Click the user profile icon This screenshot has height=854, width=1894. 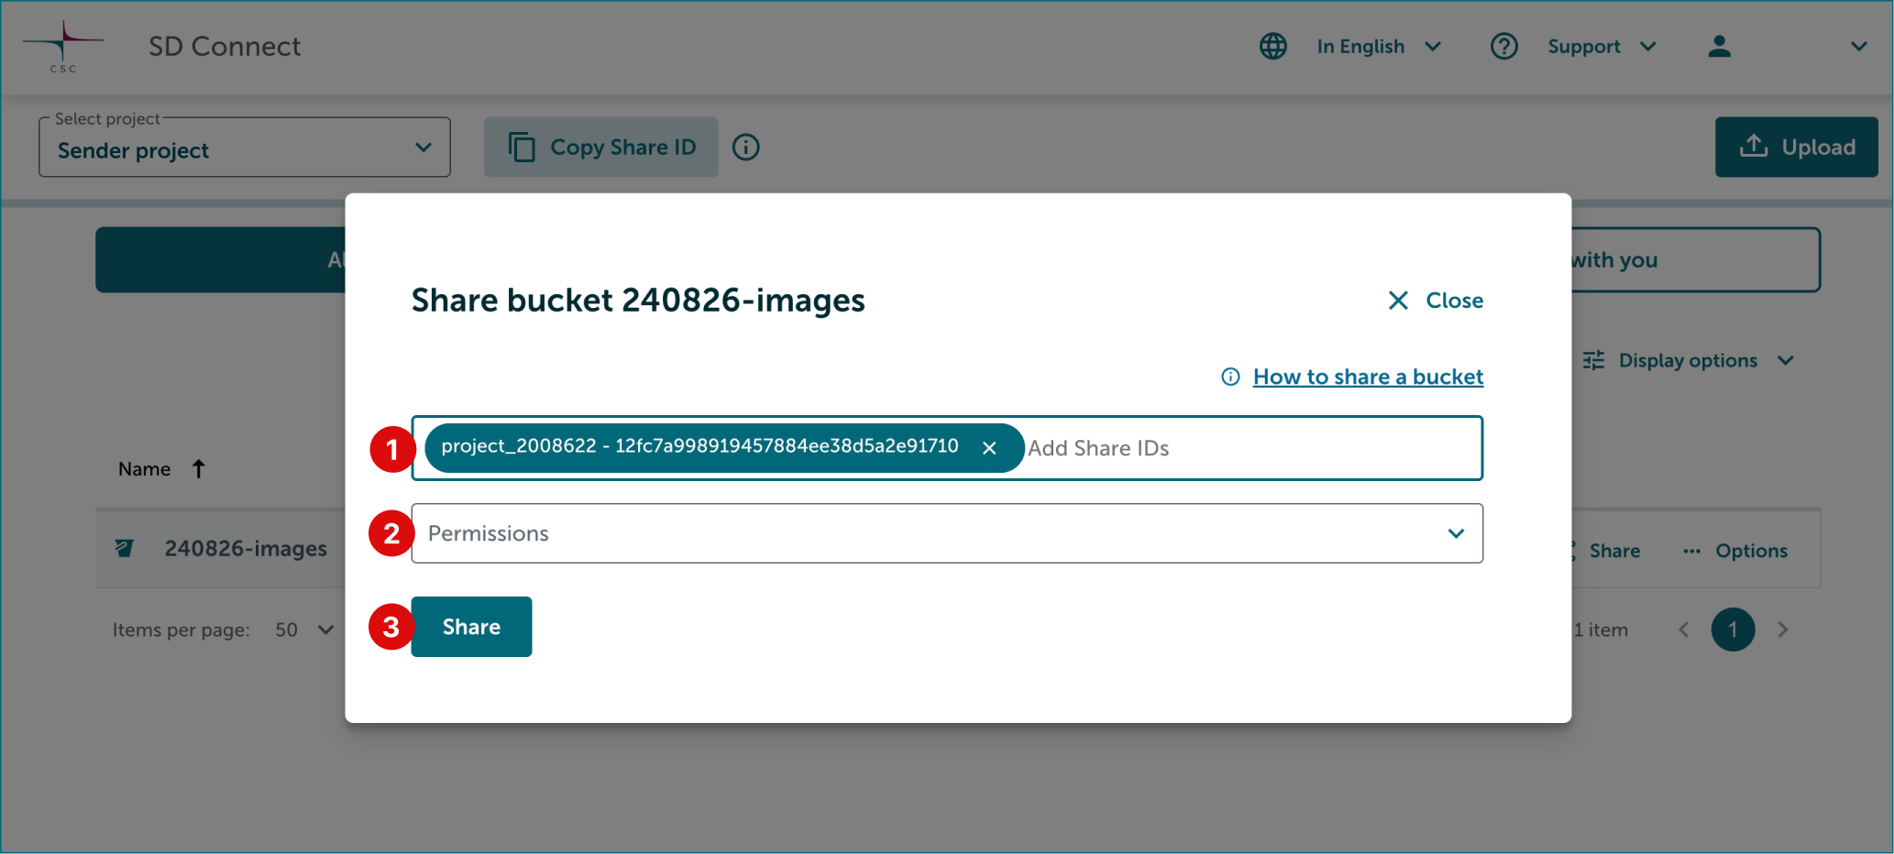click(x=1719, y=46)
